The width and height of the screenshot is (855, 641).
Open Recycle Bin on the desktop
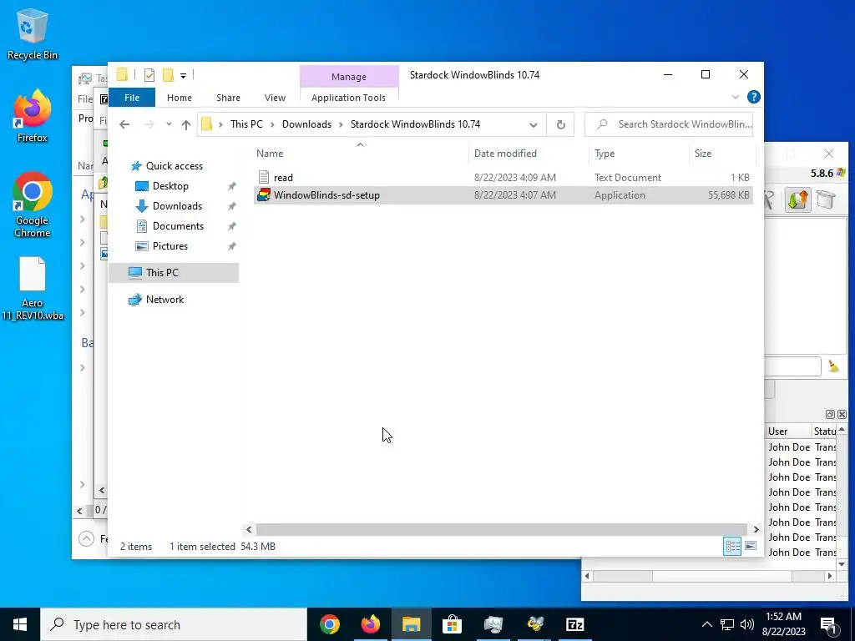32,34
